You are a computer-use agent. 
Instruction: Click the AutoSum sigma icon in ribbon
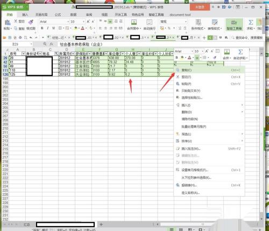pyautogui.click(x=251, y=22)
